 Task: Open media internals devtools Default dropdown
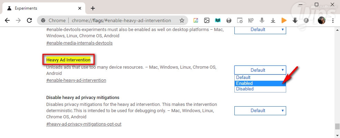pos(260,30)
